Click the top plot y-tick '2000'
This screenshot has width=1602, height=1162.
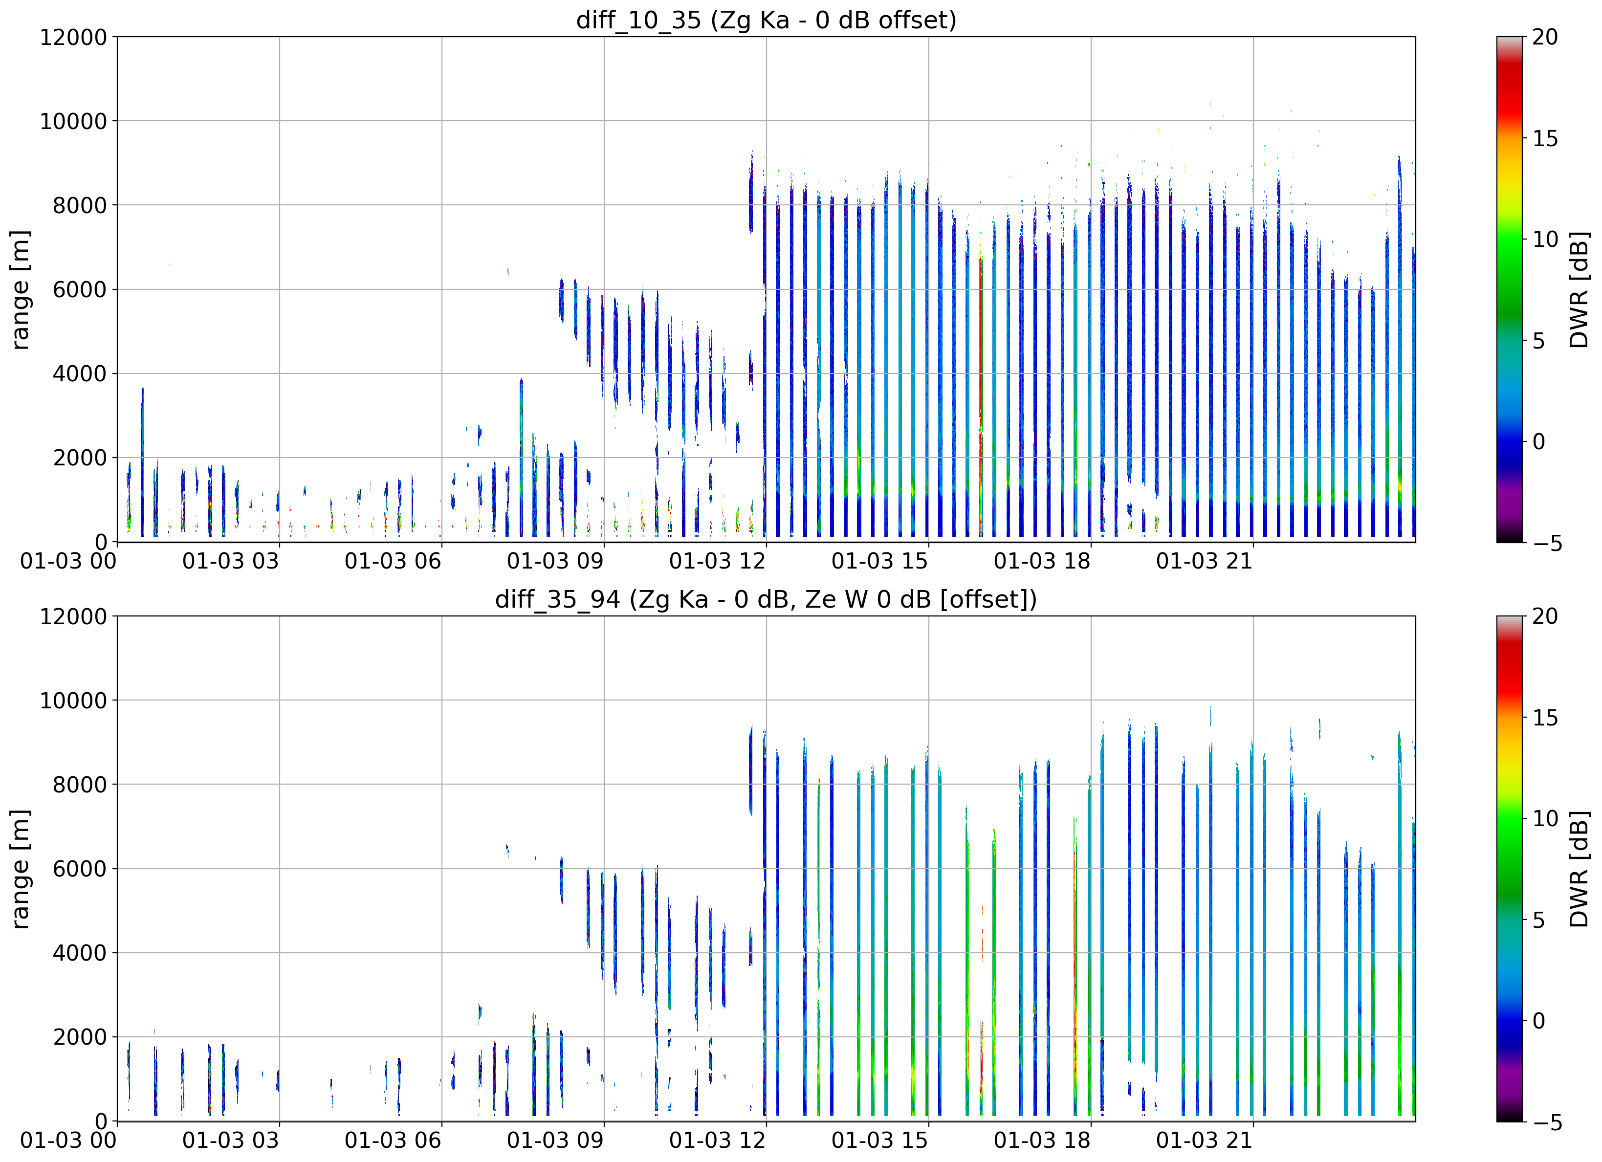80,458
